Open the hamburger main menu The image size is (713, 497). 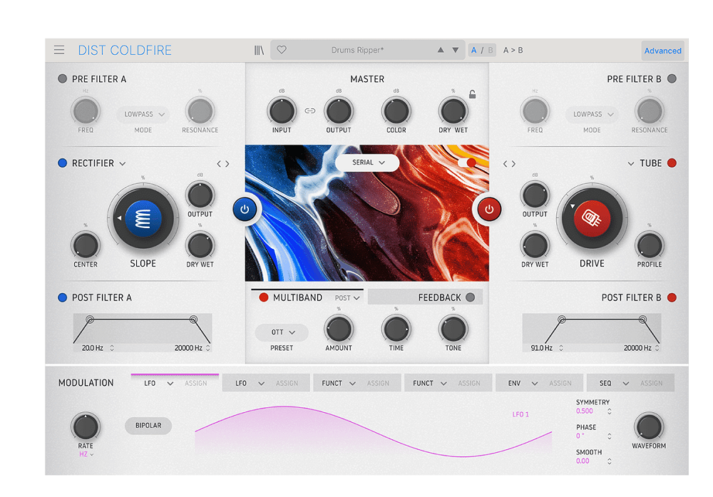(x=59, y=50)
